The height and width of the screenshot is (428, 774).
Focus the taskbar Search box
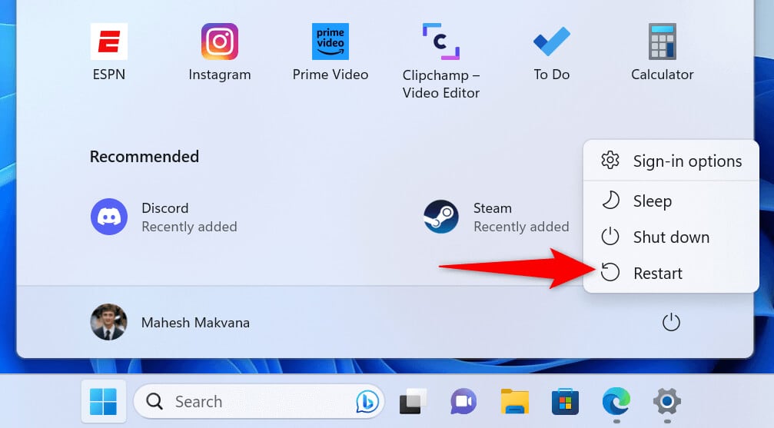click(x=259, y=401)
